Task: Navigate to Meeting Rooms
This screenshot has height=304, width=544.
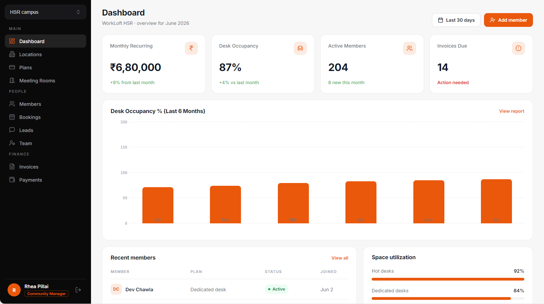Action: click(x=46, y=80)
